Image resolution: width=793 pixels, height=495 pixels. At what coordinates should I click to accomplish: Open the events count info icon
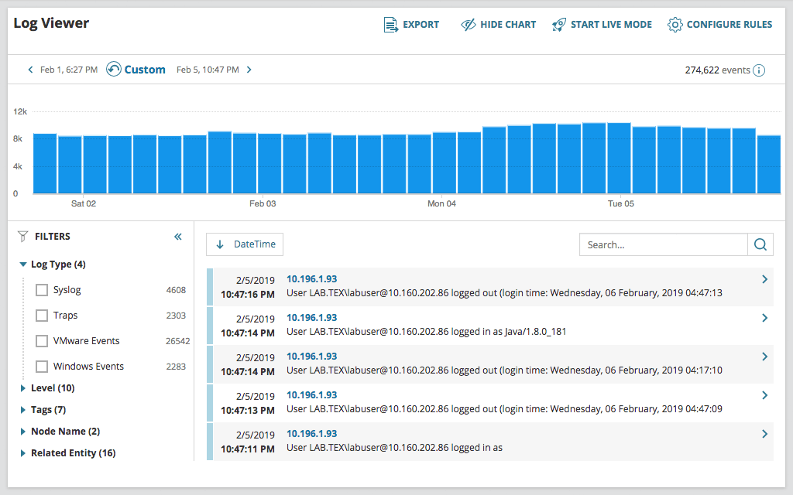click(758, 70)
